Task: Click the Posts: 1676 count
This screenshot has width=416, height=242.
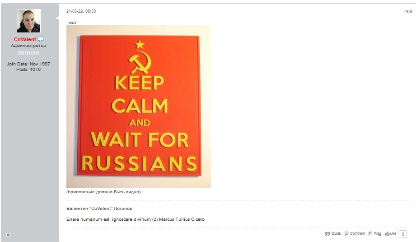Action: coord(28,70)
